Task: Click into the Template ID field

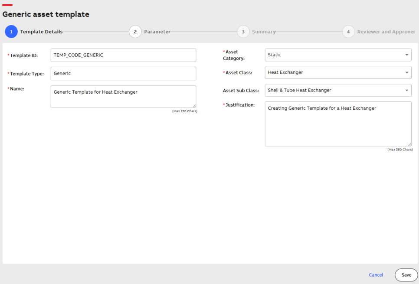Action: pyautogui.click(x=124, y=55)
